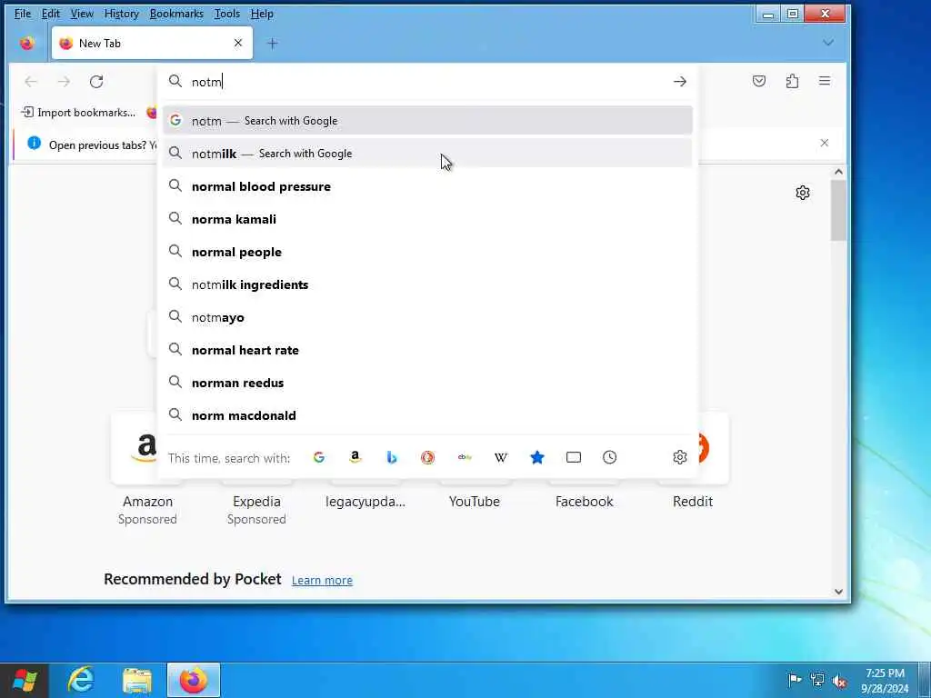Select 'notmayo' suggestion
This screenshot has height=698, width=931.
click(427, 317)
